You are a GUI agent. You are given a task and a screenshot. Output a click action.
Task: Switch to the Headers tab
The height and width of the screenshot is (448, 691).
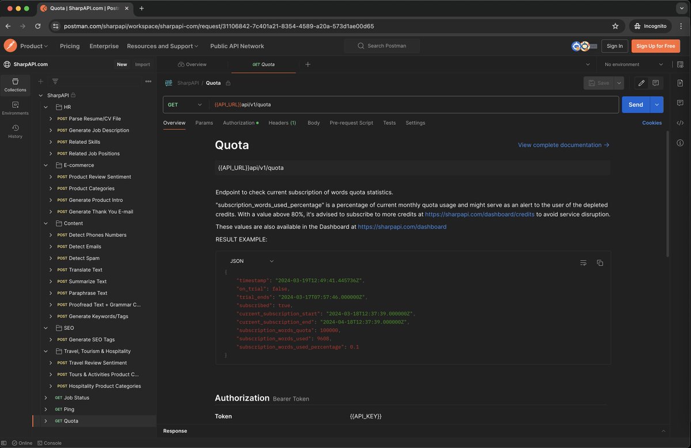(282, 123)
